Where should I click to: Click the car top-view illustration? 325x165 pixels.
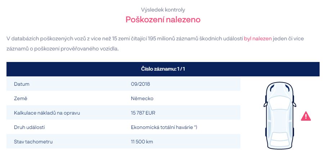[x=280, y=116]
